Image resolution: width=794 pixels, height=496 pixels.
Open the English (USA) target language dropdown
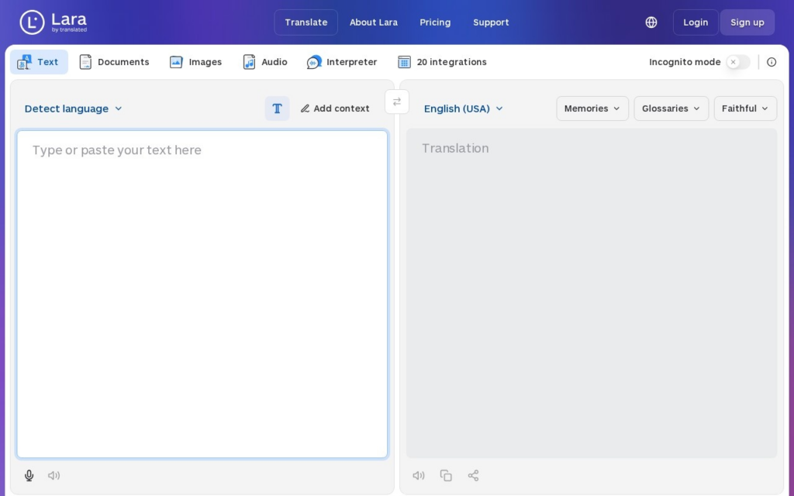464,108
